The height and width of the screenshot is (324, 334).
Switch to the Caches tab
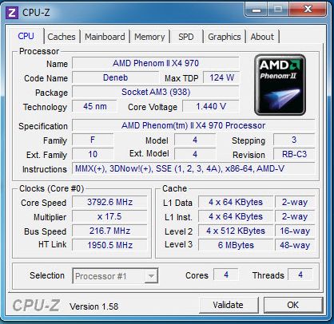tap(62, 37)
